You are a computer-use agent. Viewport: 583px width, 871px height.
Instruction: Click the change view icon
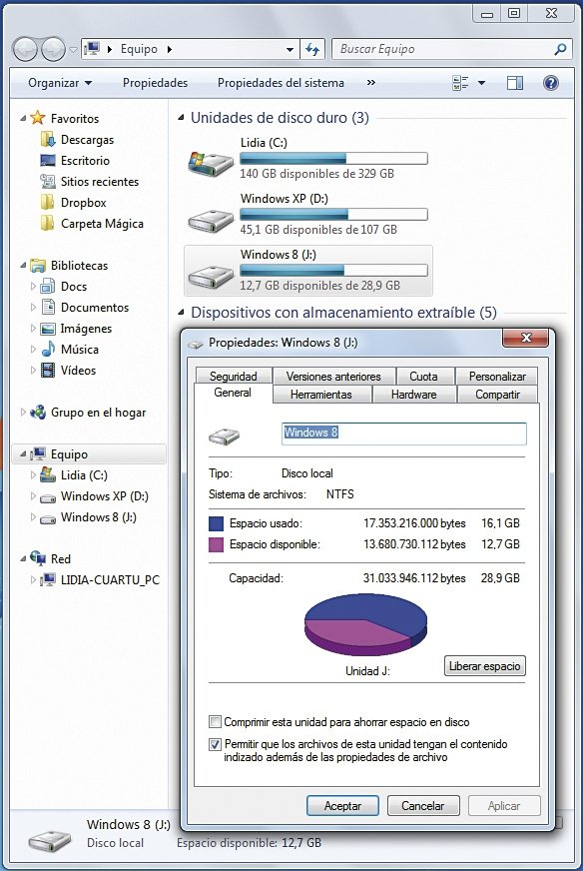(460, 83)
